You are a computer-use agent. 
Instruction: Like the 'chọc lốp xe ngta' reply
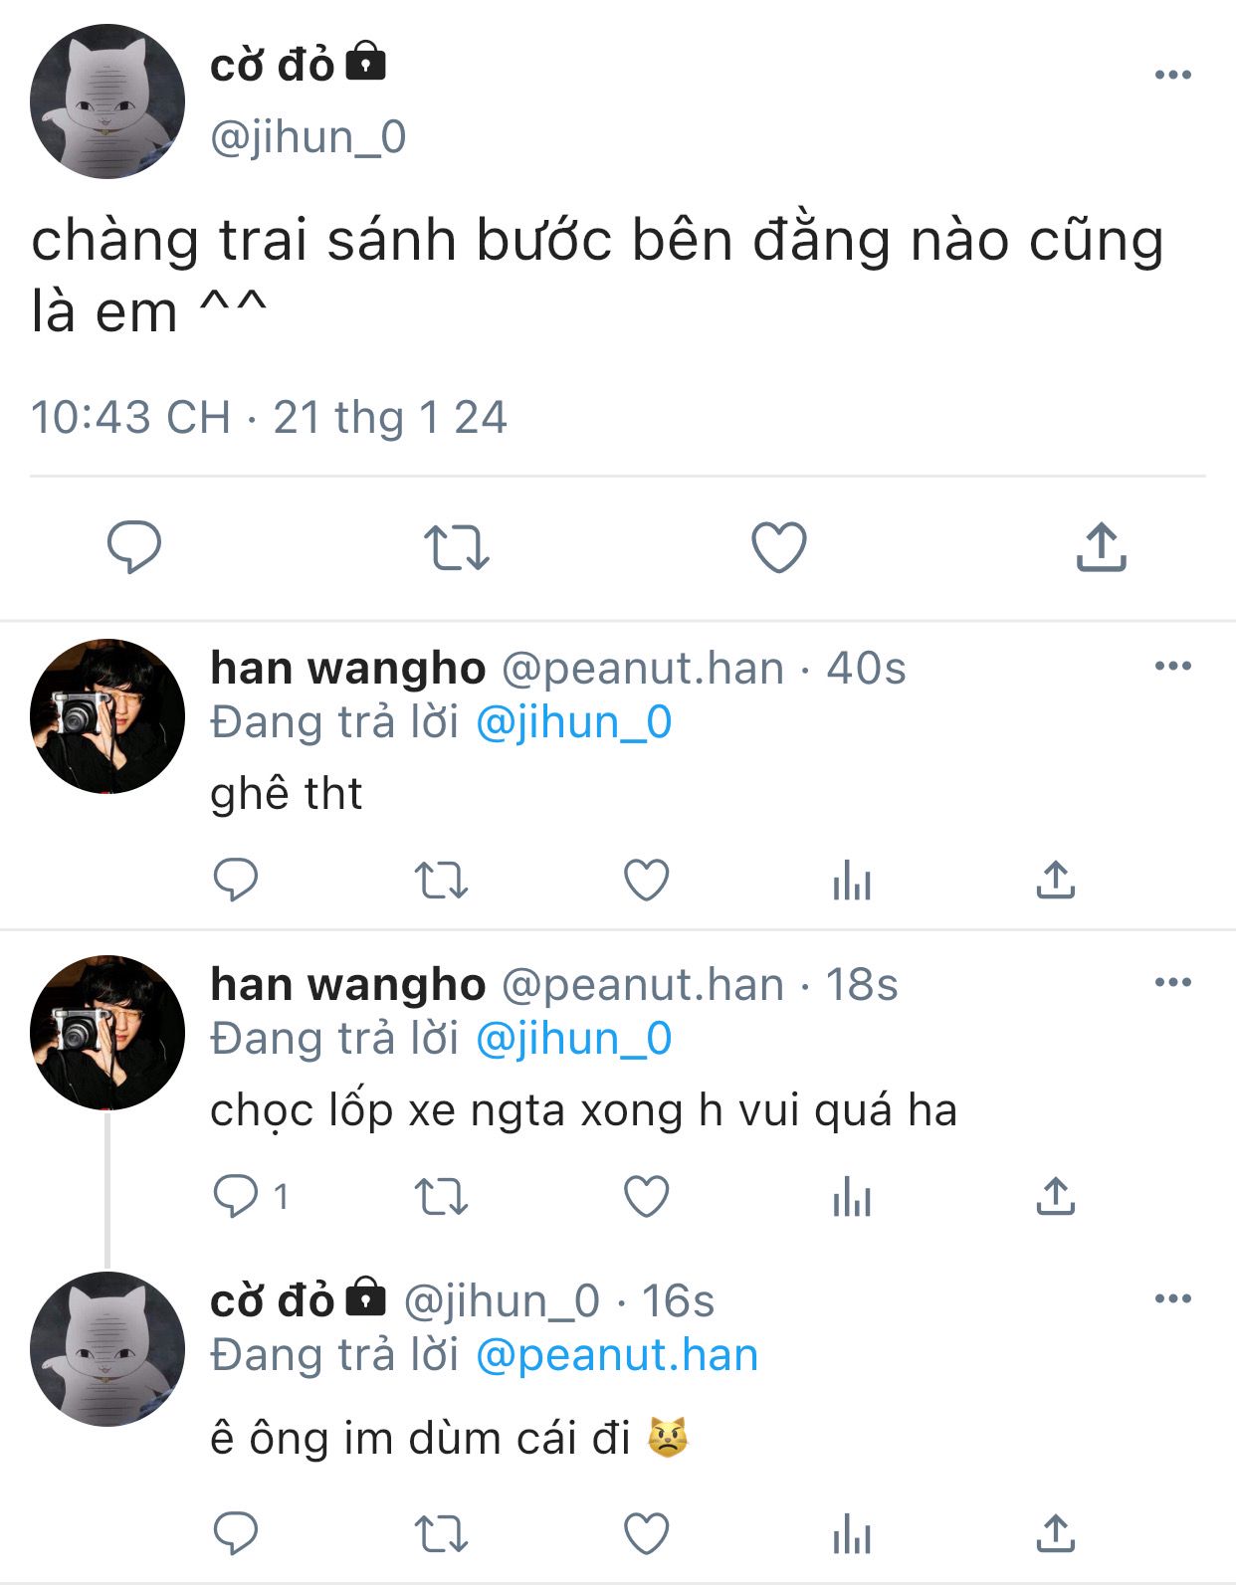pos(646,1196)
